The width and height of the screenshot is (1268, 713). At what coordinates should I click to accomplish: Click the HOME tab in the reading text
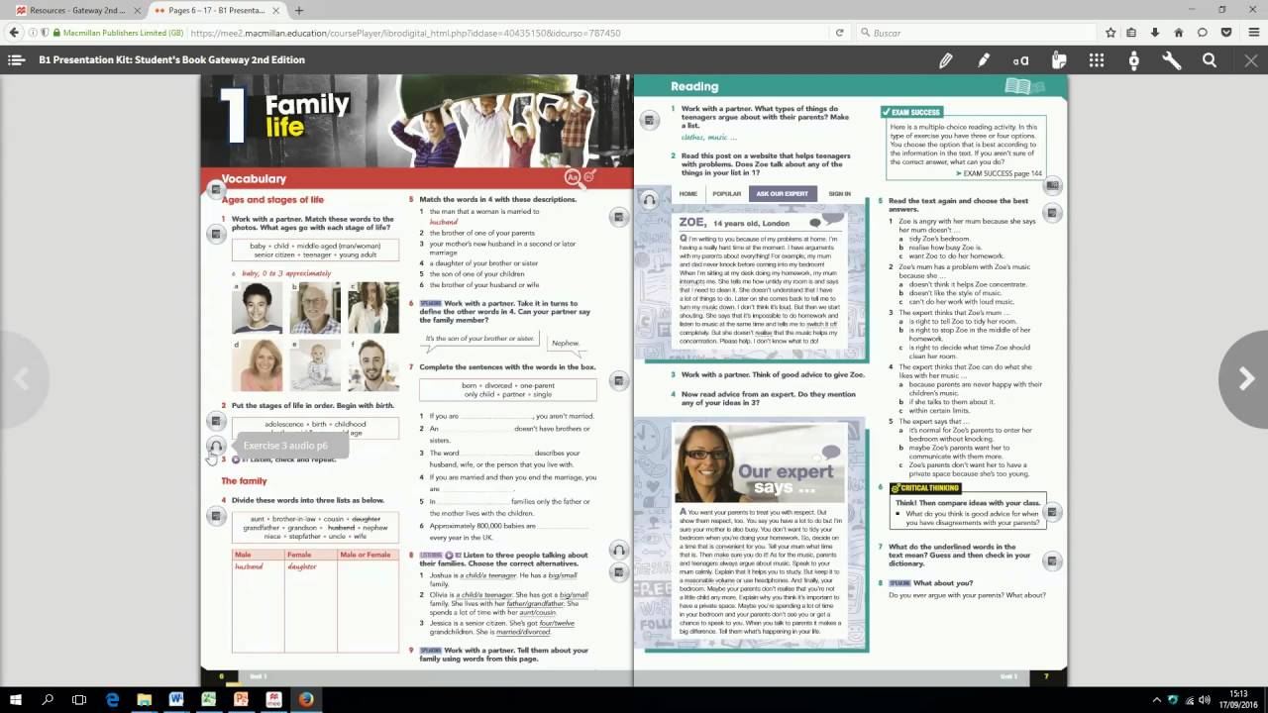coord(688,193)
